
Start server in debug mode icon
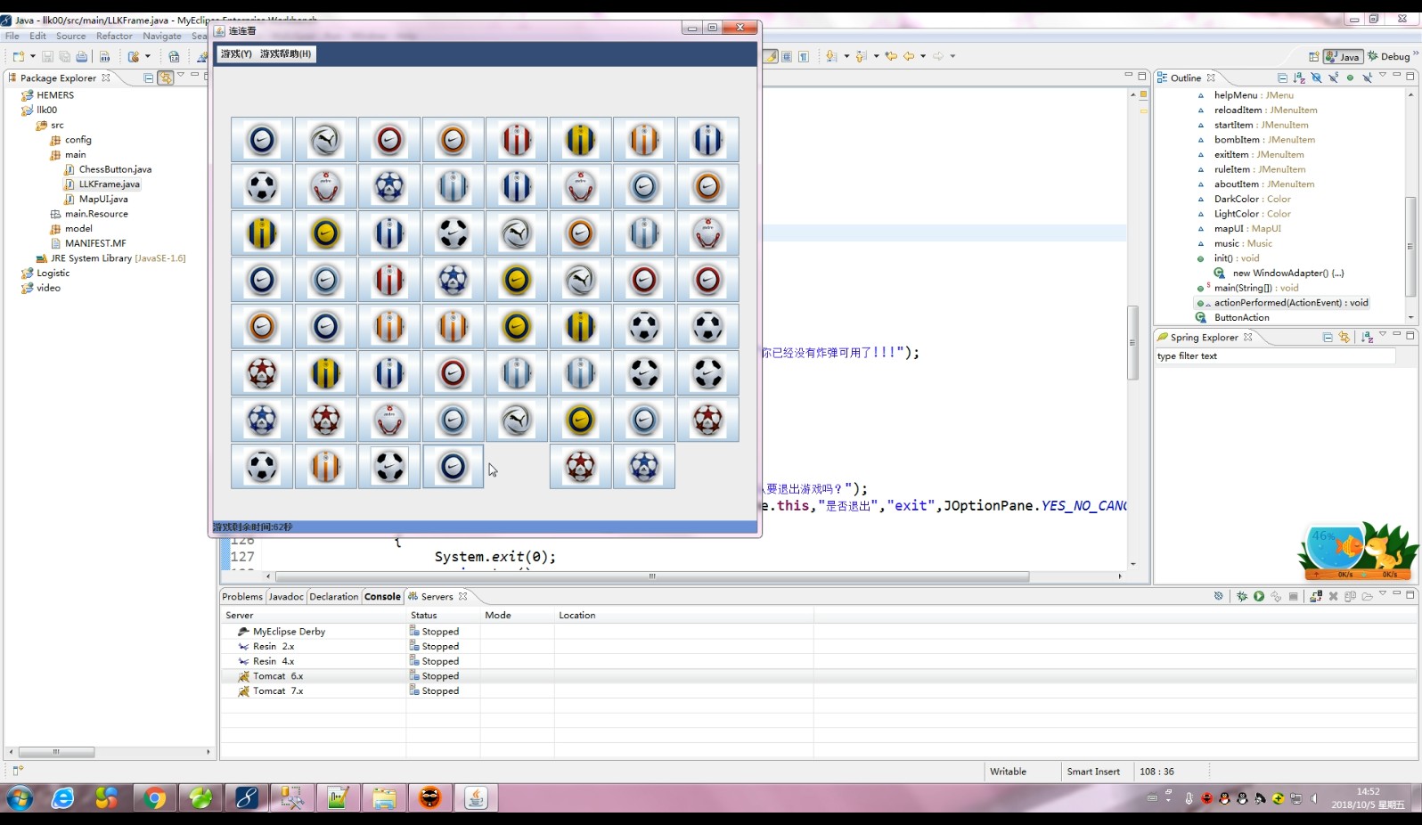[1242, 597]
